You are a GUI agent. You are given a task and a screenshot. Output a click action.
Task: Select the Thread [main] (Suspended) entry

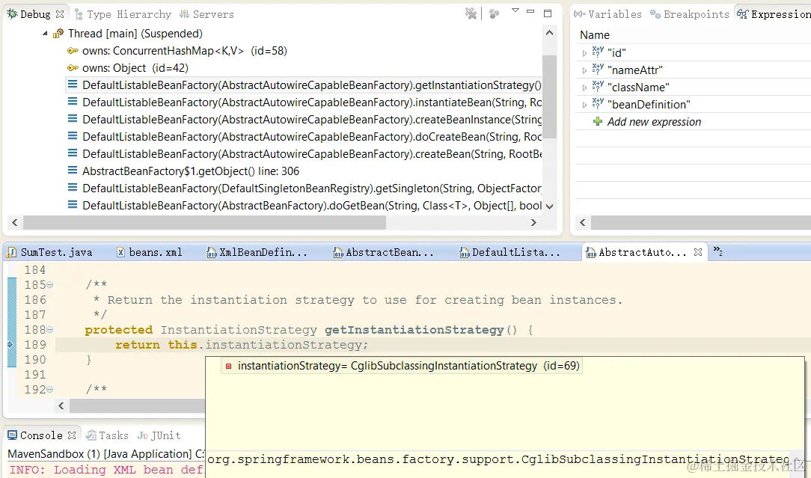pos(135,34)
